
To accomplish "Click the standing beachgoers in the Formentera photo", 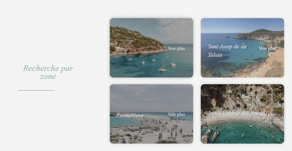I will 160,137.
